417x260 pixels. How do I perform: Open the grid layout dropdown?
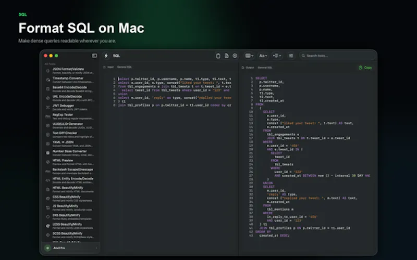click(249, 56)
